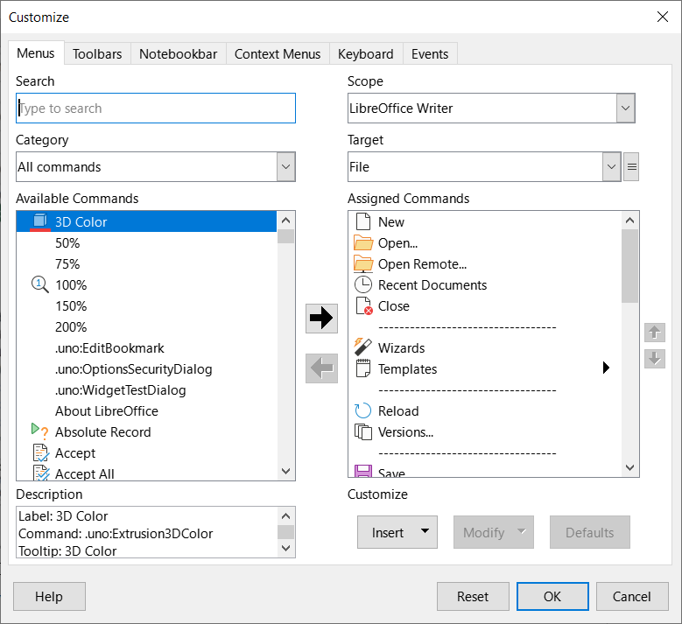Viewport: 682px width, 624px height.
Task: Select the 200% command
Action: [146, 326]
